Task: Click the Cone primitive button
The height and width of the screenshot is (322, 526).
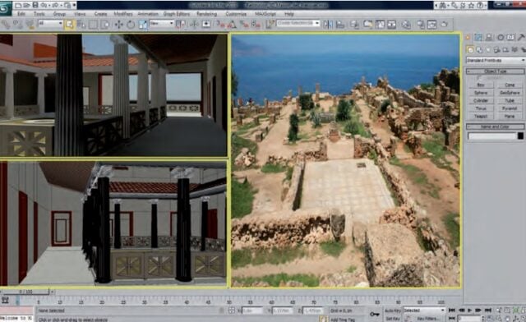Action: 510,85
